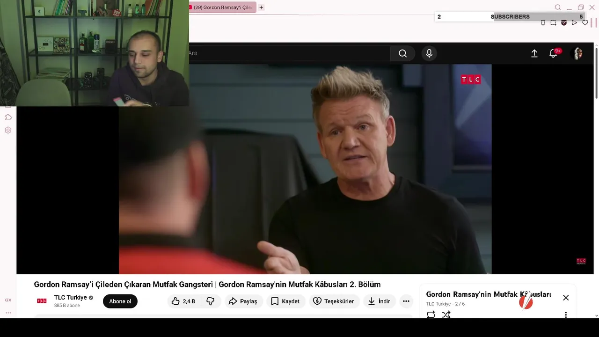Download video with İndir button
The height and width of the screenshot is (337, 599).
tap(379, 301)
